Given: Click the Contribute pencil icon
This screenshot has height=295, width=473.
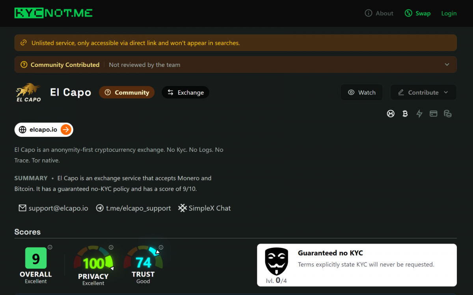Looking at the screenshot, I should tap(401, 92).
